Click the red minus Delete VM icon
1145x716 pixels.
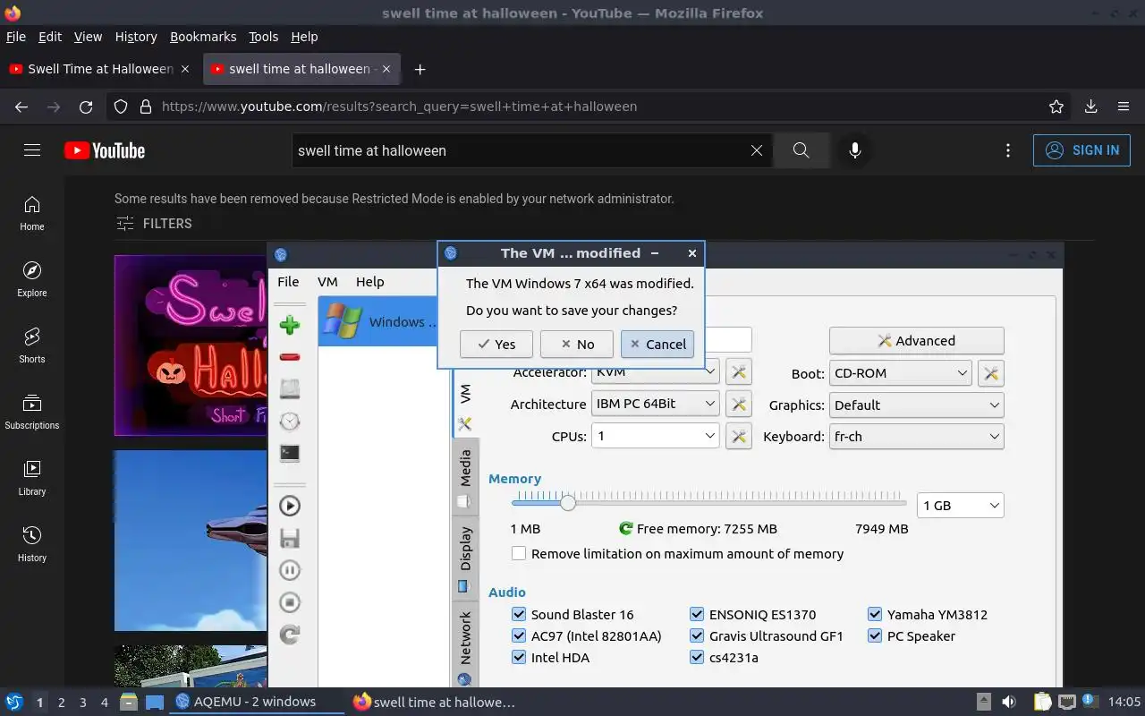click(289, 356)
